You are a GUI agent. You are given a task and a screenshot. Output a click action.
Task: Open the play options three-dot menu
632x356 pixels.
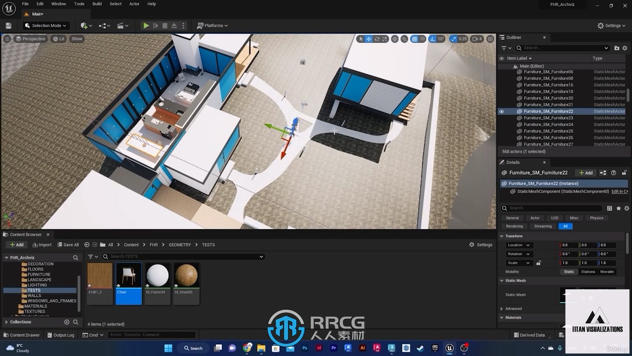pyautogui.click(x=184, y=26)
